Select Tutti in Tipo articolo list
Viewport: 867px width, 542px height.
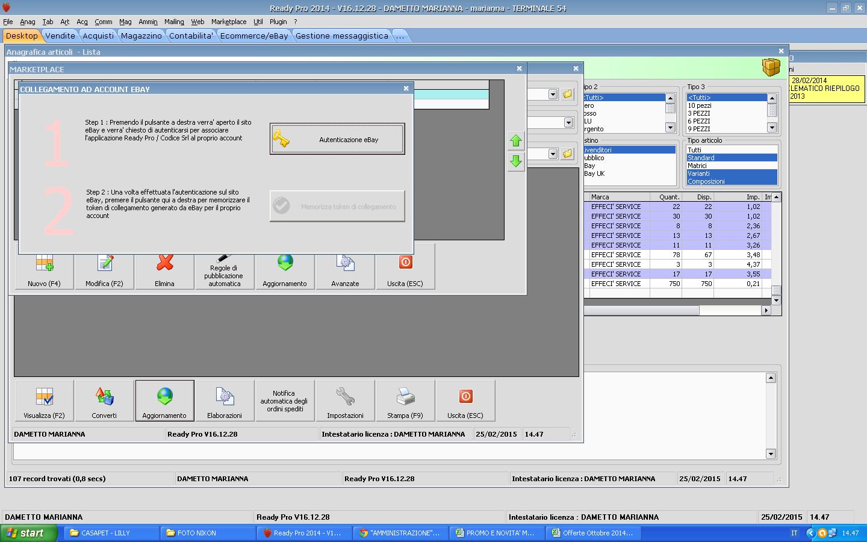732,150
